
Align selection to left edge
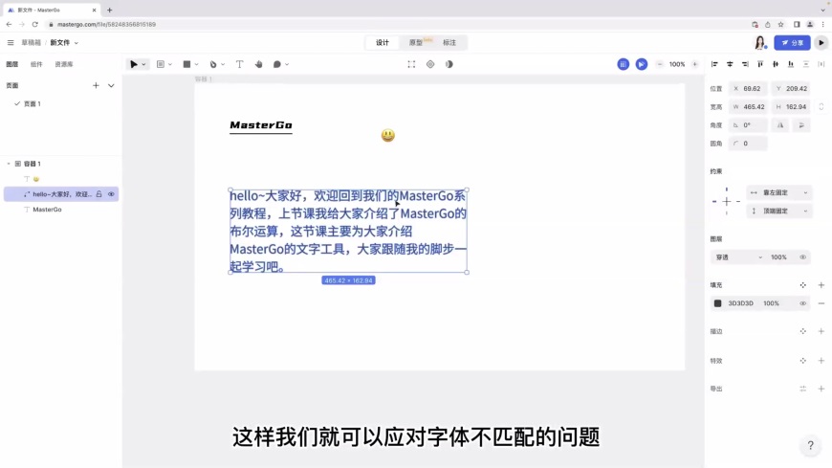click(x=714, y=64)
